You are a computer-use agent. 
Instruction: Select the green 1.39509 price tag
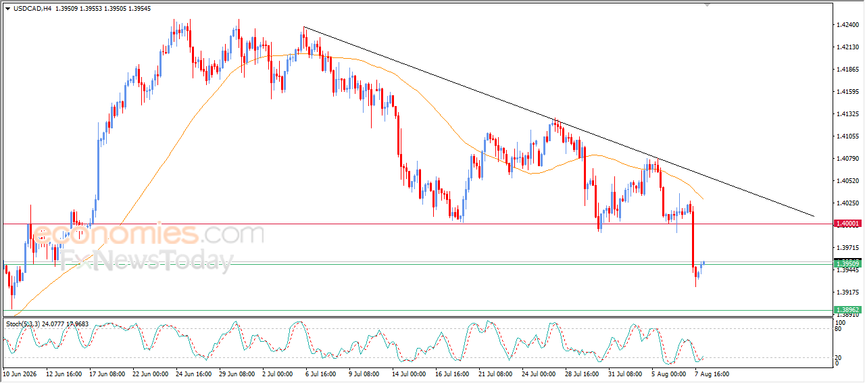click(x=847, y=263)
